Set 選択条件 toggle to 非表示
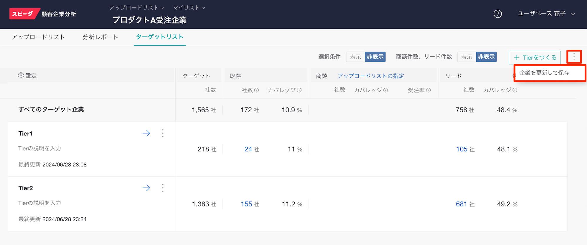This screenshot has width=587, height=245. point(375,57)
